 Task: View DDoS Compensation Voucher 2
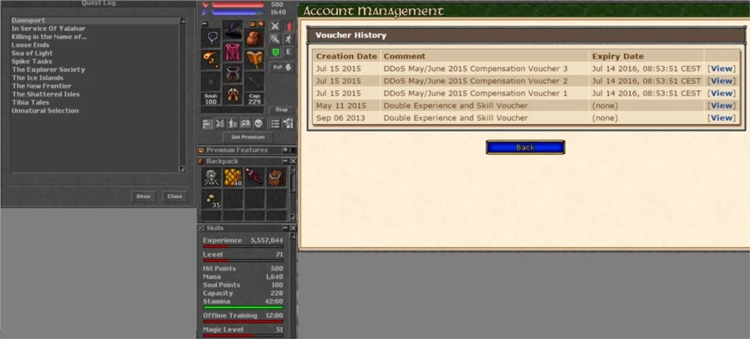[x=722, y=81]
